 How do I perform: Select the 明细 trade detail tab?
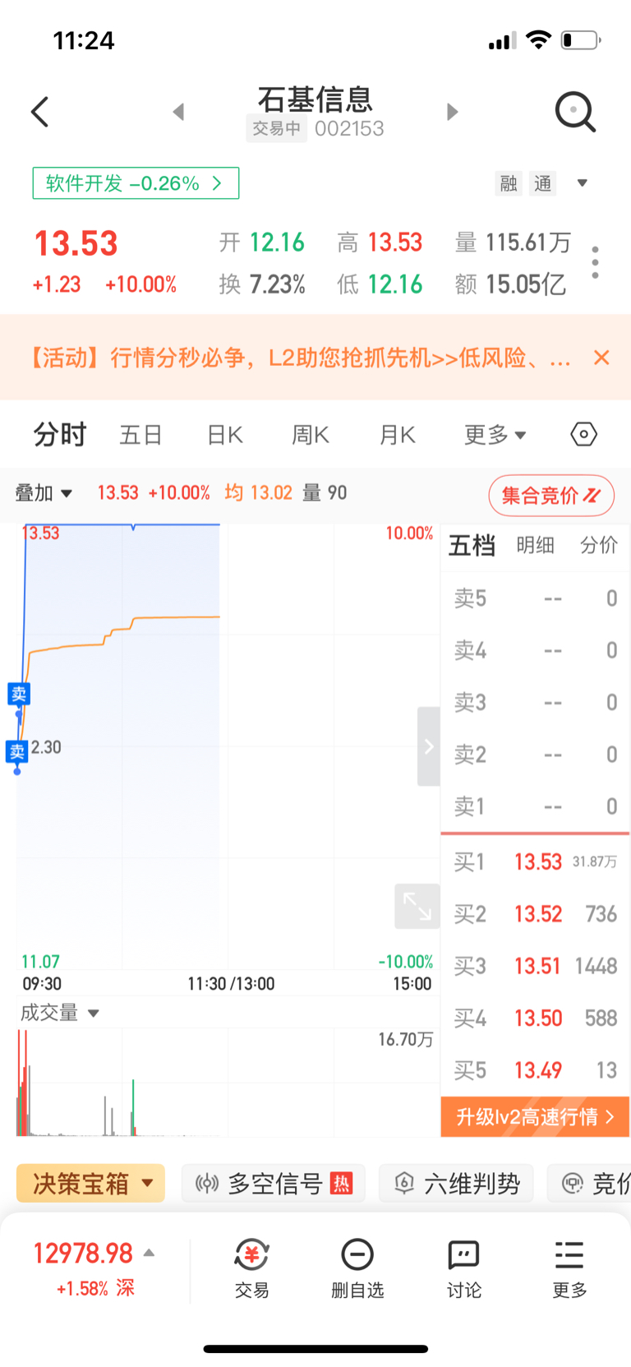[x=535, y=545]
